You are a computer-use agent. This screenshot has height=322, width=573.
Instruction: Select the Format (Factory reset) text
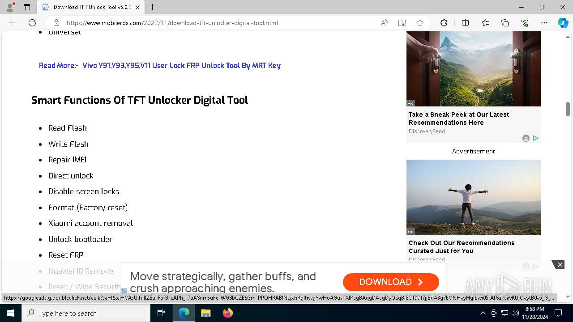[88, 208]
